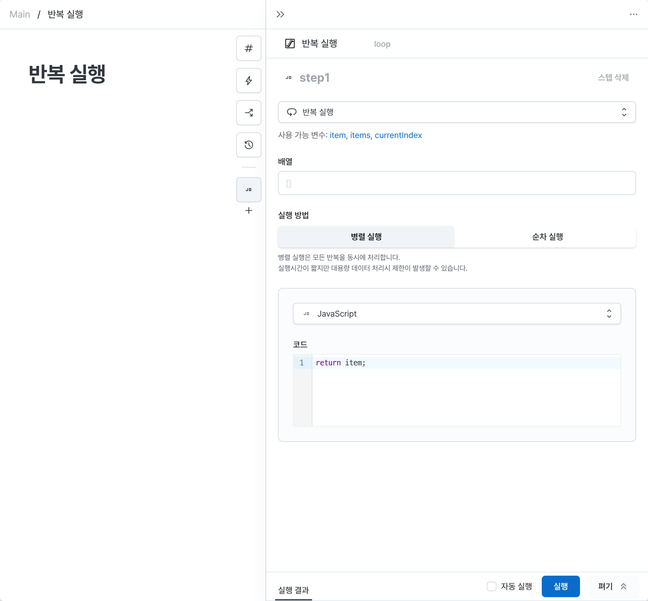Add a new step with plus icon
Viewport: 648px width, 601px height.
249,210
